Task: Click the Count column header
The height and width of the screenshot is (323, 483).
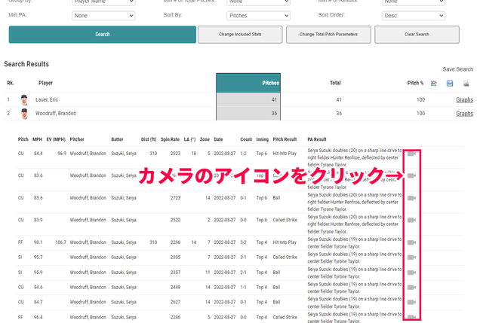Action: tap(246, 139)
